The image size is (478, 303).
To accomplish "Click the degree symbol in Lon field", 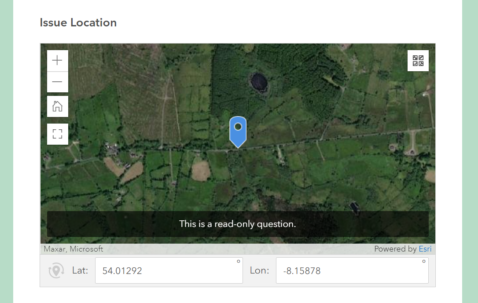I will click(x=424, y=261).
